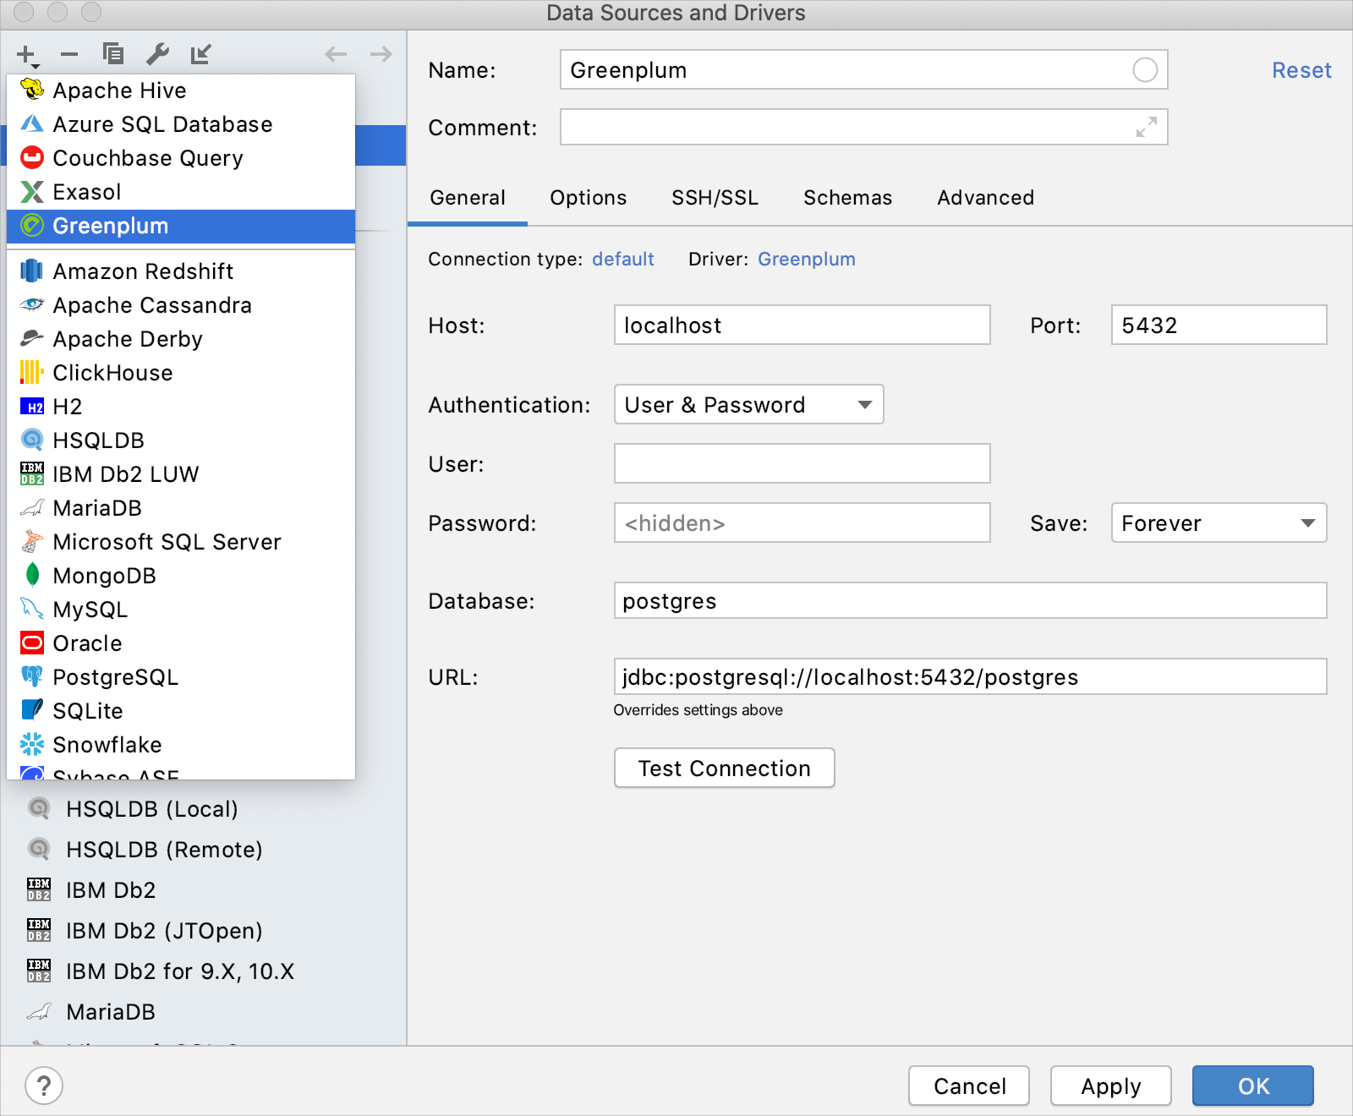Select the IBM Db2 driver entry
This screenshot has height=1116, width=1353.
[x=203, y=890]
